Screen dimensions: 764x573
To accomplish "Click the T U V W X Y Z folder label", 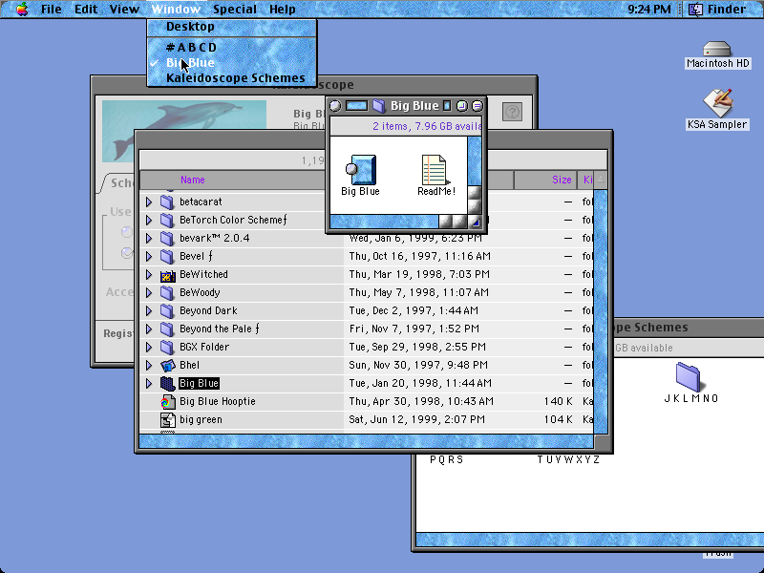I will point(568,459).
